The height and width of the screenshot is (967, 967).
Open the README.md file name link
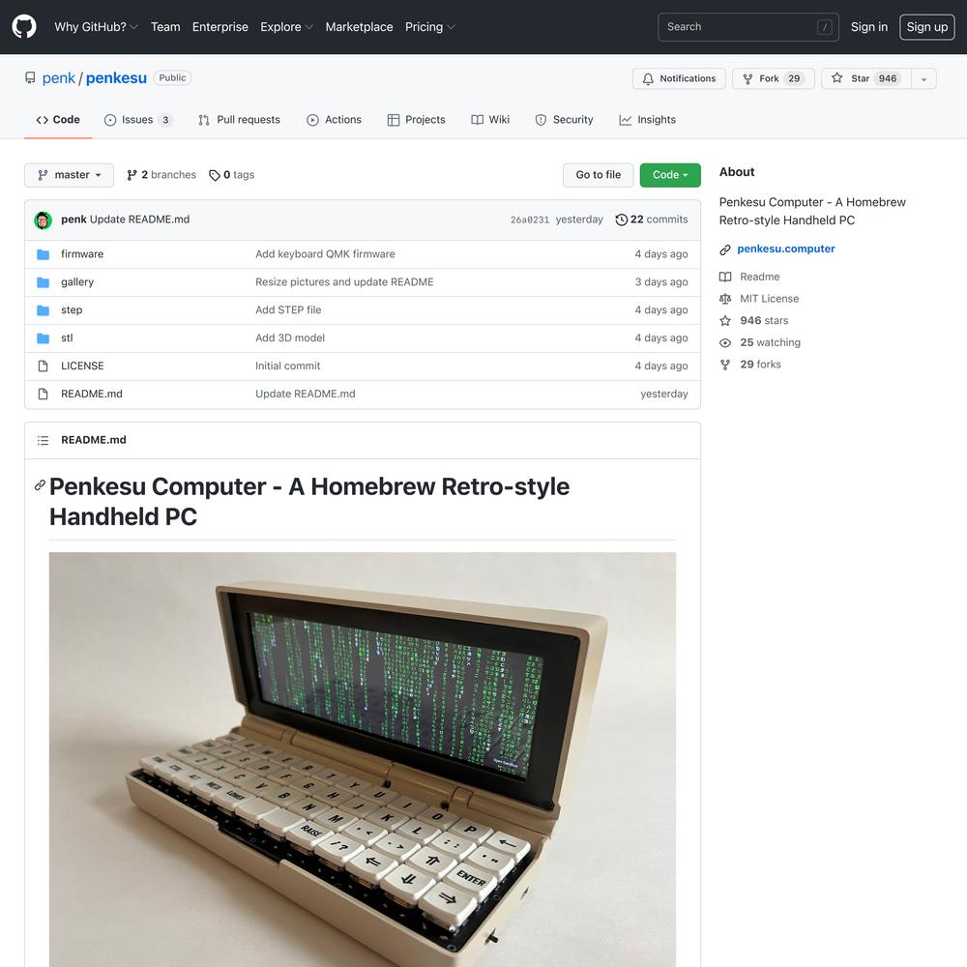(x=92, y=395)
